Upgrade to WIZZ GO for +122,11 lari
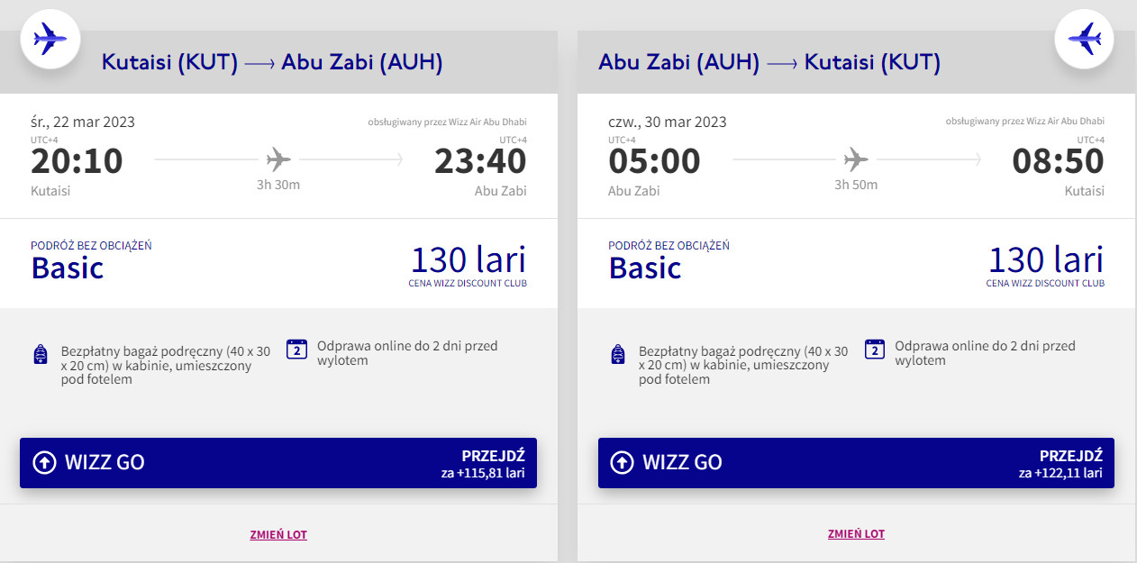The height and width of the screenshot is (563, 1137). tap(856, 463)
